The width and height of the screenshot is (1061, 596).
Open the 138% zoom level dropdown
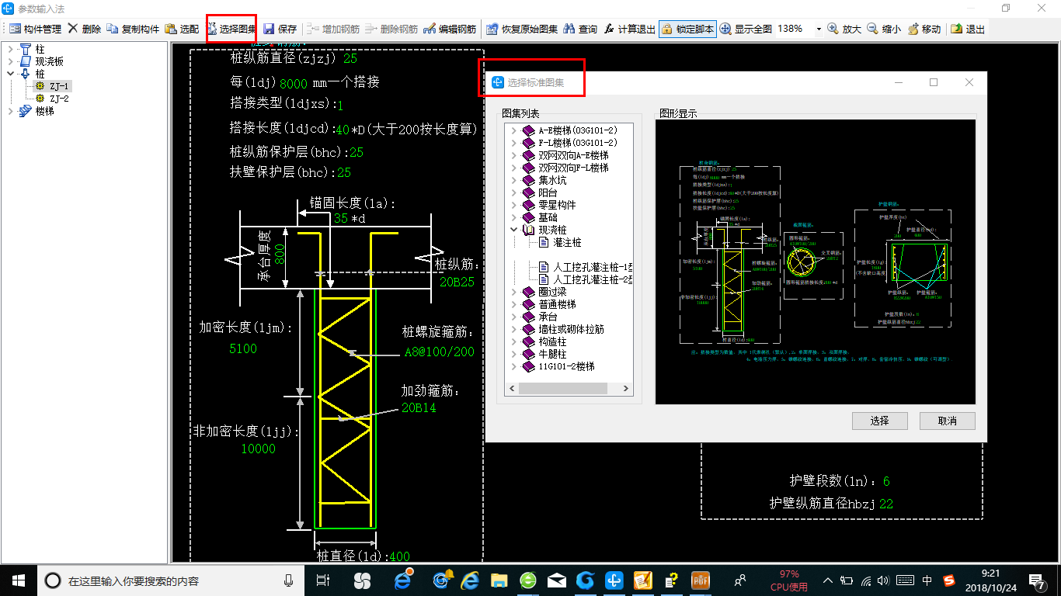819,29
